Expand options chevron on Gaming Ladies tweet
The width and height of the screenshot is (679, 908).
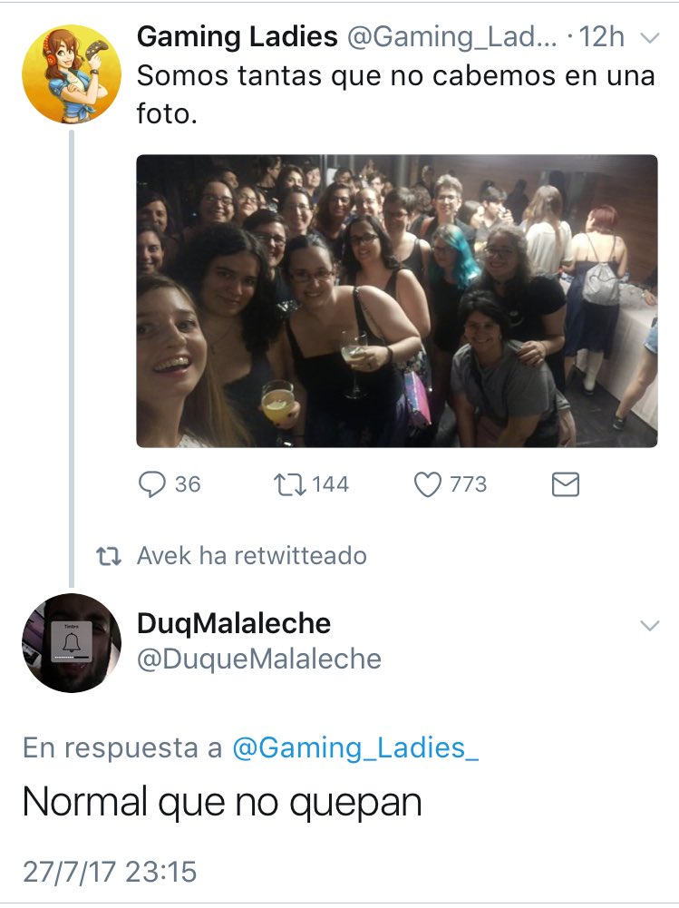pos(650,38)
